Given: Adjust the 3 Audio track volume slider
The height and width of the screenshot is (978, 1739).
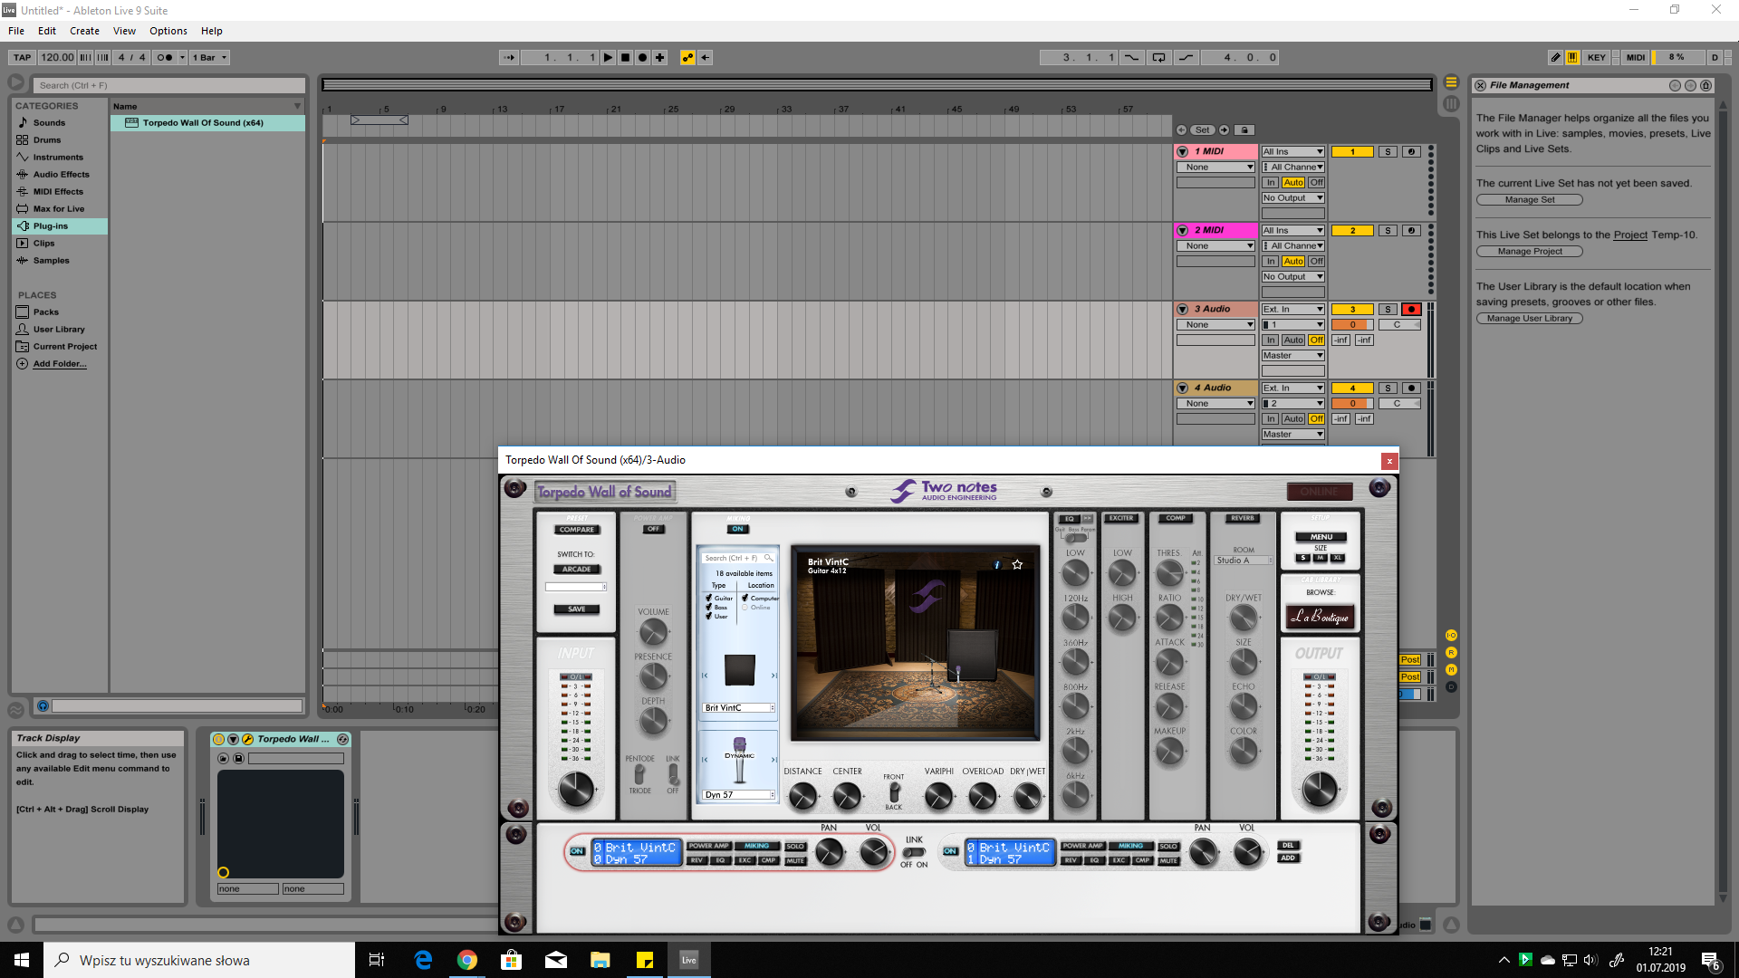Looking at the screenshot, I should pos(1352,325).
